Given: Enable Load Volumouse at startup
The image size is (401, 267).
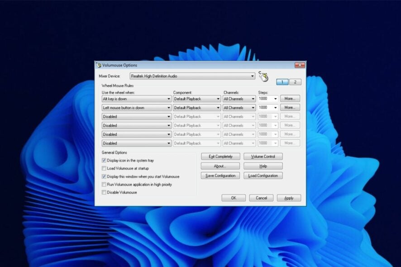Looking at the screenshot, I should [x=104, y=168].
